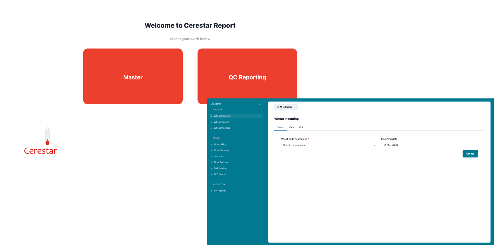500x252 pixels.
Task: Switch to the View tab
Action: point(292,128)
